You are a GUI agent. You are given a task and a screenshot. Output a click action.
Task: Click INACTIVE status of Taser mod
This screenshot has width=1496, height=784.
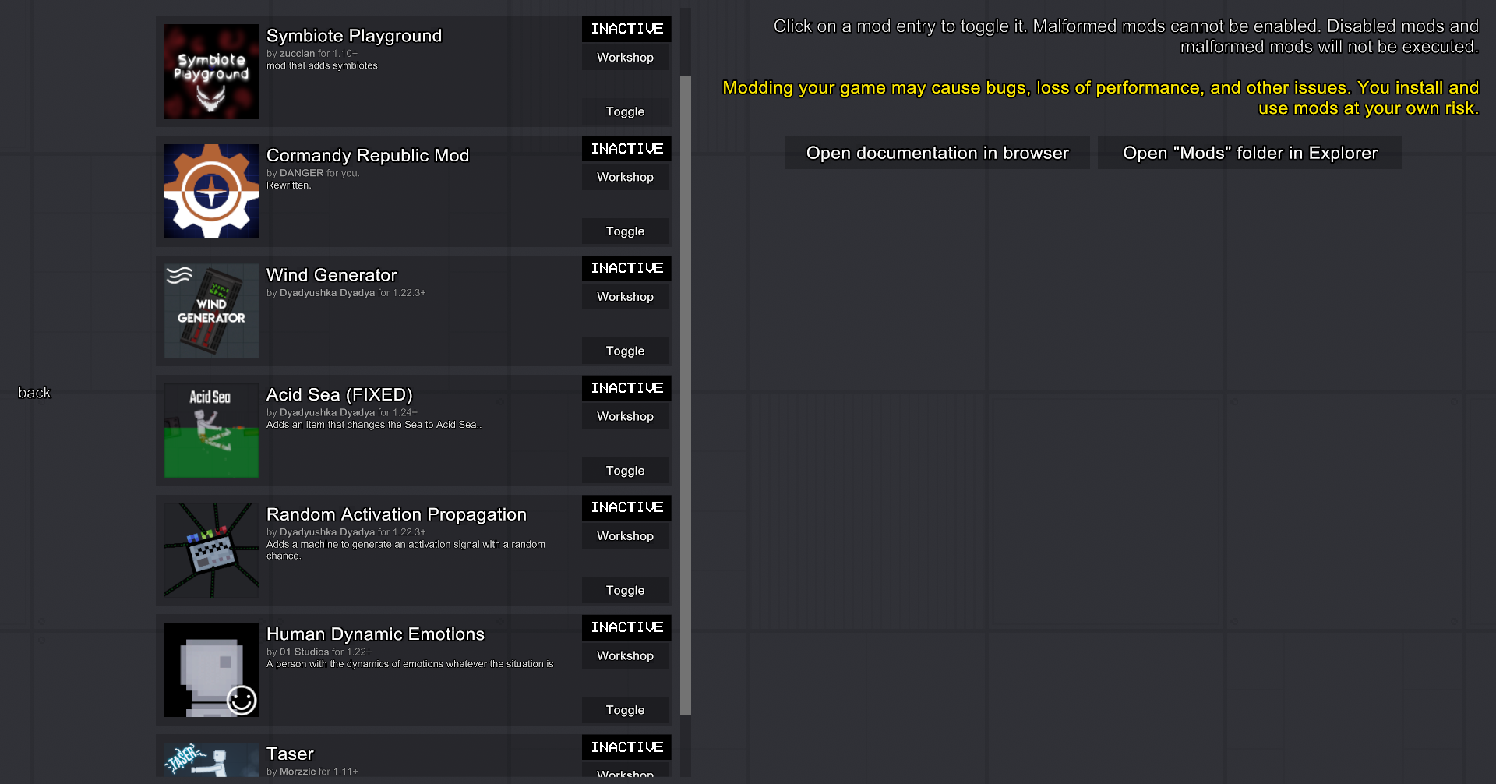pyautogui.click(x=626, y=747)
